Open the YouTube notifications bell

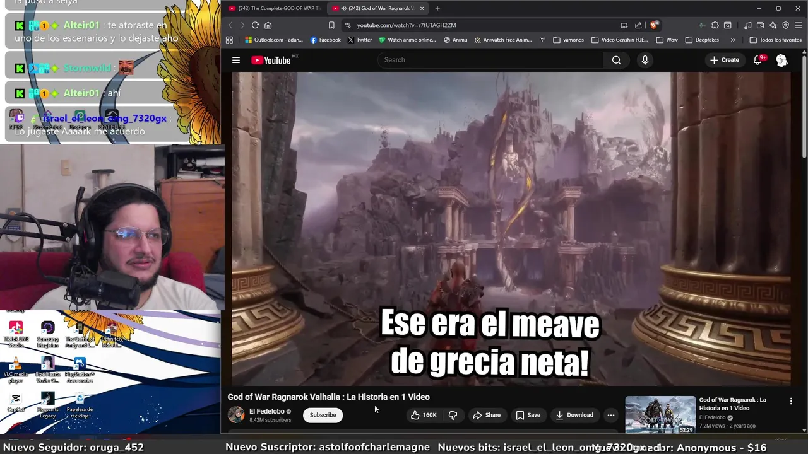(x=758, y=60)
